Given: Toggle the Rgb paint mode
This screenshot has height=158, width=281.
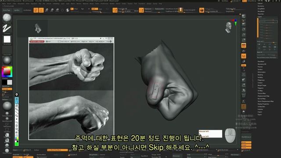Looking at the screenshot, I should pyautogui.click(x=83, y=9).
